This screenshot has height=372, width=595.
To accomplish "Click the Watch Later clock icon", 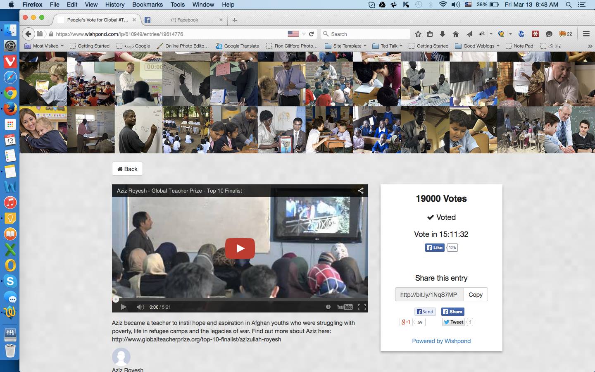I will (x=328, y=307).
